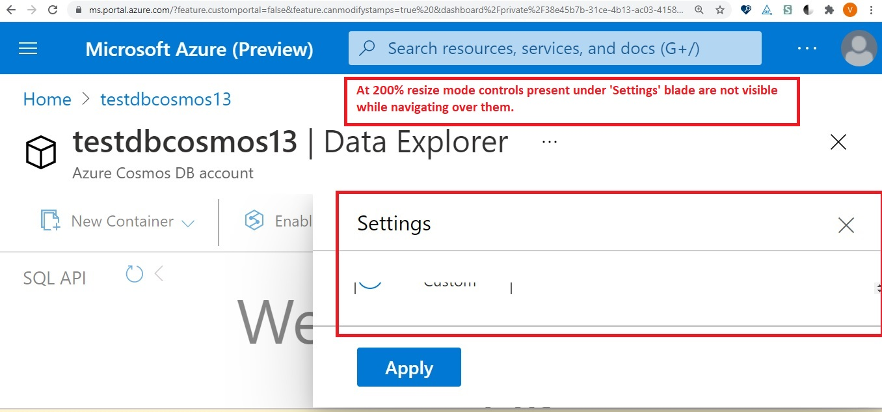882x412 pixels.
Task: Select the New Container icon
Action: click(x=49, y=221)
